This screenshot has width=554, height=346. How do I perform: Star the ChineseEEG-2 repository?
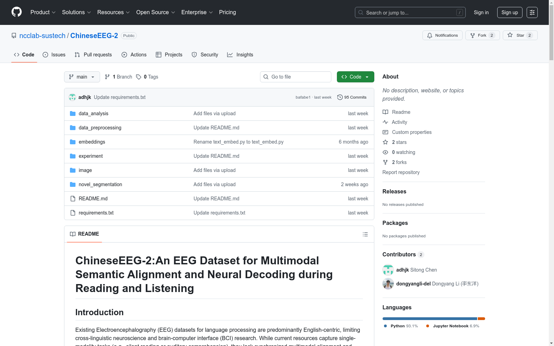click(520, 35)
